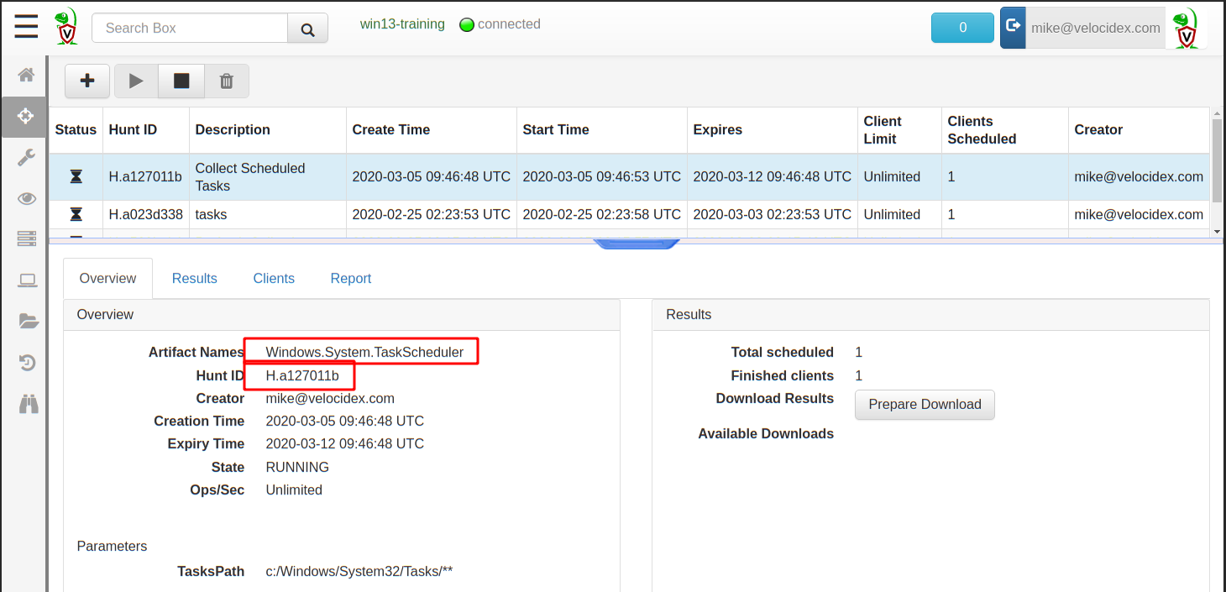
Task: Create a new hunt with the plus button
Action: [x=87, y=81]
